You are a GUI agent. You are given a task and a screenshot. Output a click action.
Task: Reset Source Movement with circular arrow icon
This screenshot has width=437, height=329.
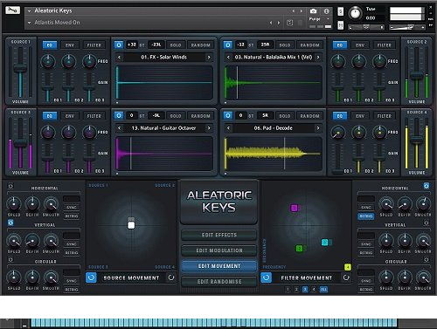(171, 278)
